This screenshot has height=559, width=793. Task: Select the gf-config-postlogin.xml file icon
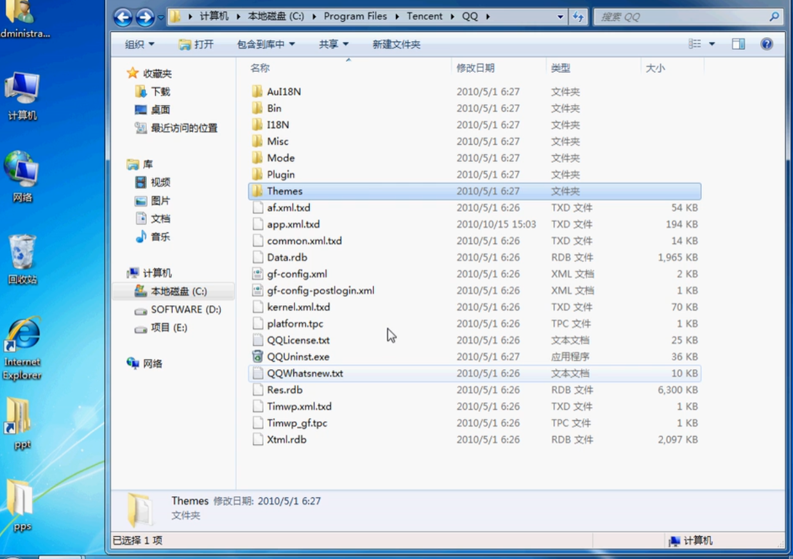[x=257, y=290]
